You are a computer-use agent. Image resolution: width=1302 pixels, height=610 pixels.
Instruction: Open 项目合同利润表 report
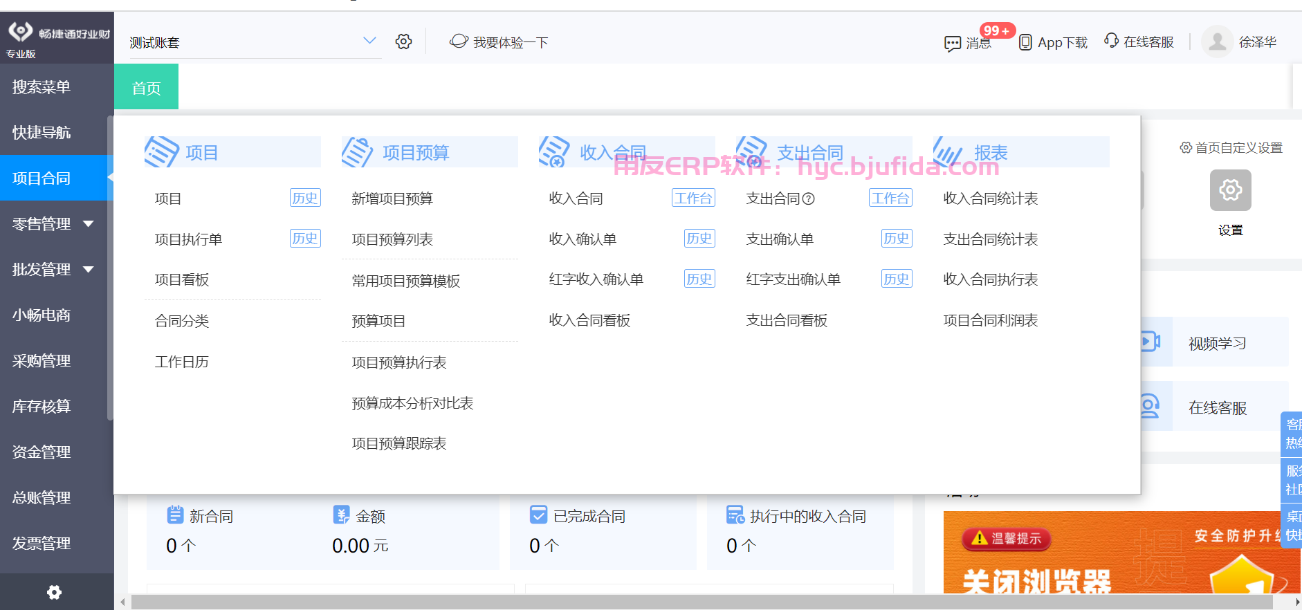click(991, 320)
